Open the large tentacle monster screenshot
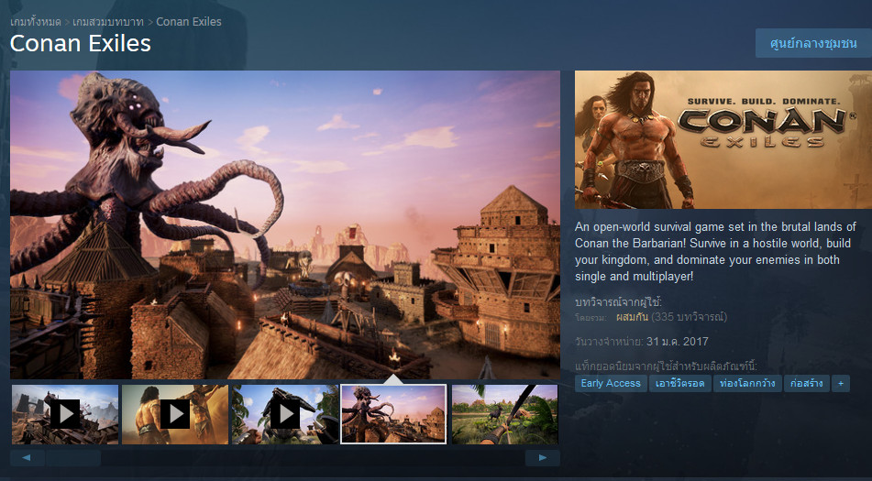 pyautogui.click(x=285, y=224)
